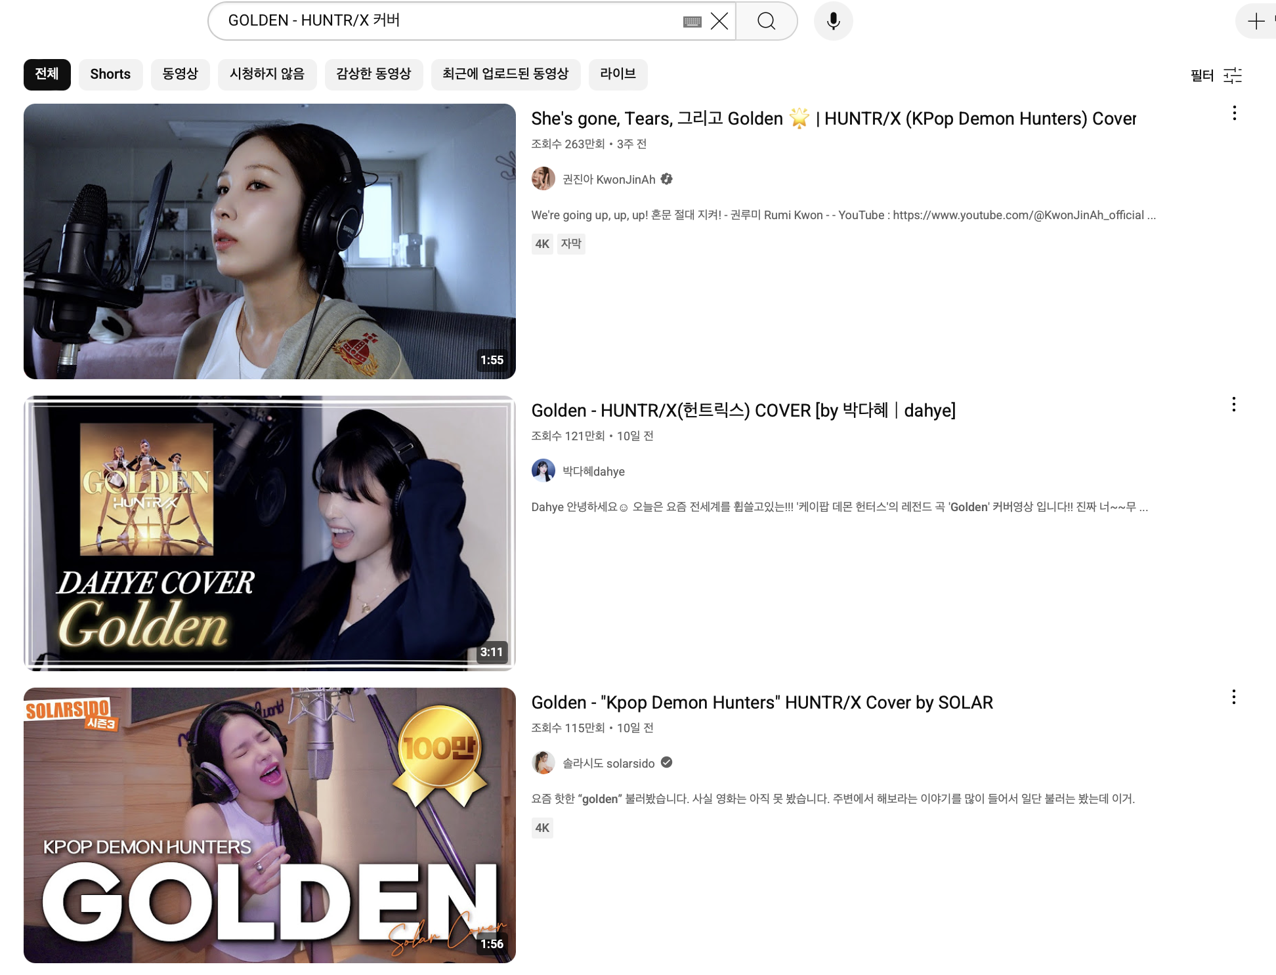Clear the search query with the X icon

pyautogui.click(x=719, y=21)
